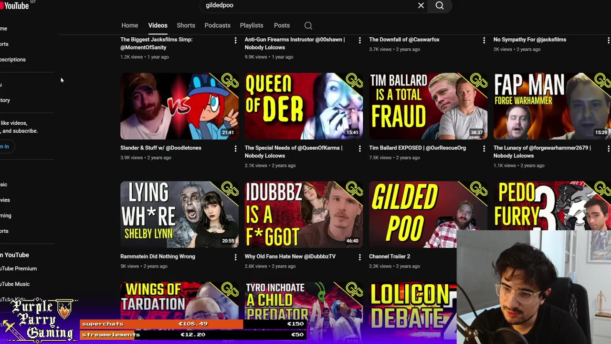
Task: Open History in the left sidebar
Action: pyautogui.click(x=5, y=100)
